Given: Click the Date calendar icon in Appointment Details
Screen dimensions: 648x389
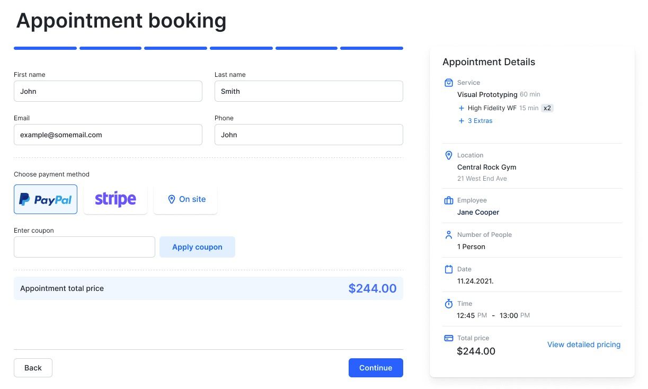Looking at the screenshot, I should click(449, 269).
